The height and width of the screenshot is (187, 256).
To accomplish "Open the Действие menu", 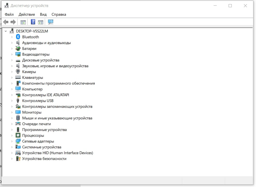I will pos(27,14).
